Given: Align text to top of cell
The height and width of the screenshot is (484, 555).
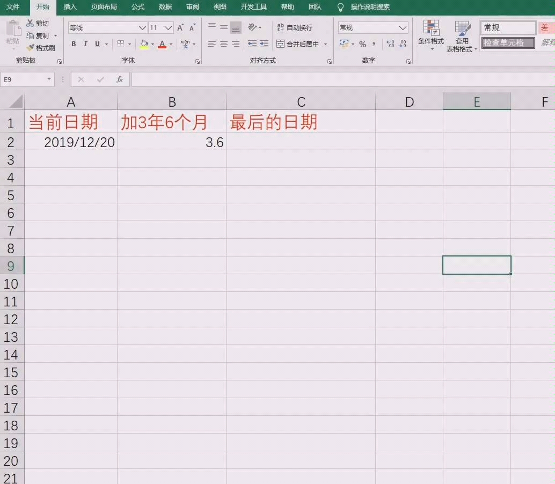Looking at the screenshot, I should pos(212,27).
